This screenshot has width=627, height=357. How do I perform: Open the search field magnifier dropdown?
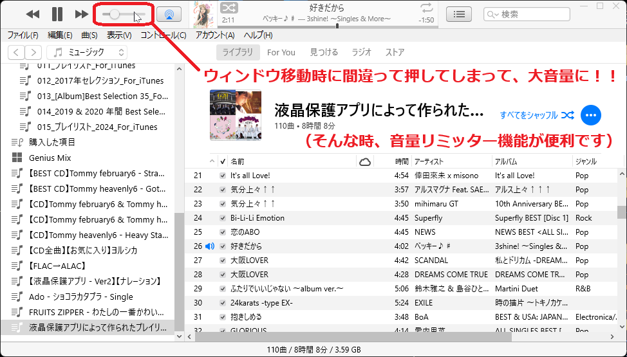coord(493,14)
